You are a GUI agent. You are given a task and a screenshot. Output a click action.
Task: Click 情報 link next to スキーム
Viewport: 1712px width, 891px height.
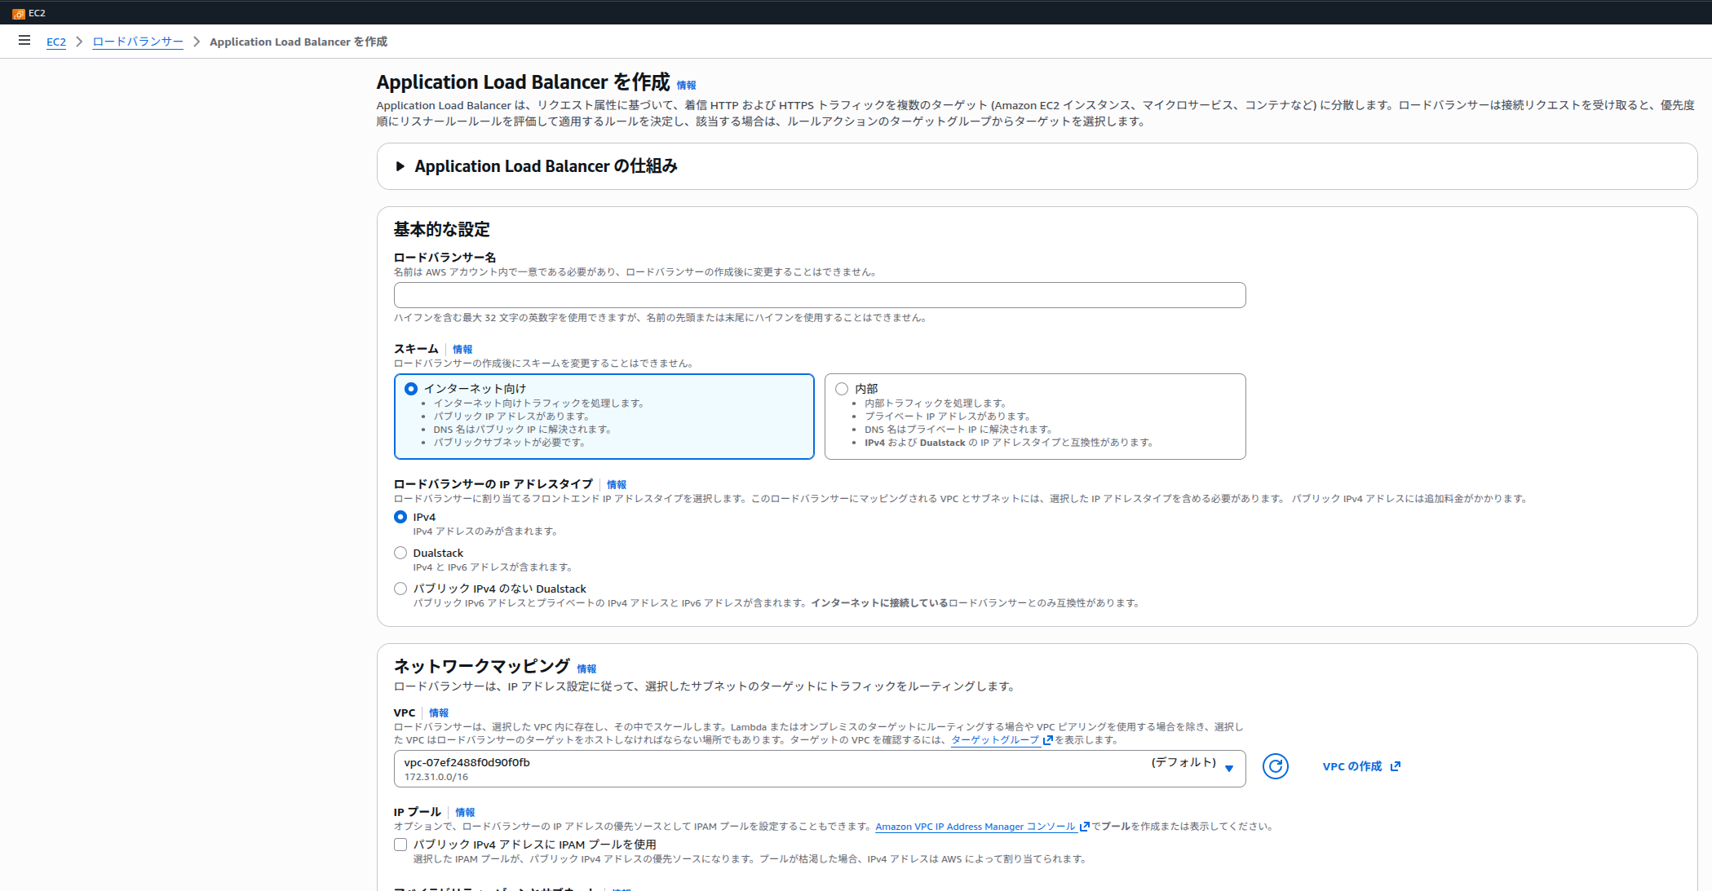pos(462,350)
